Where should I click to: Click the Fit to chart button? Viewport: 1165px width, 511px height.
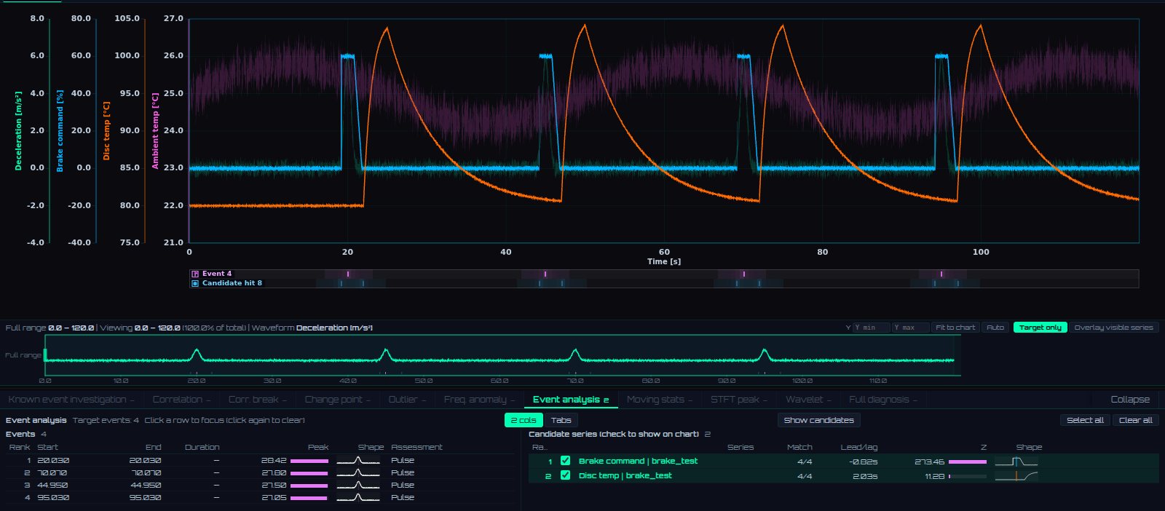point(955,328)
